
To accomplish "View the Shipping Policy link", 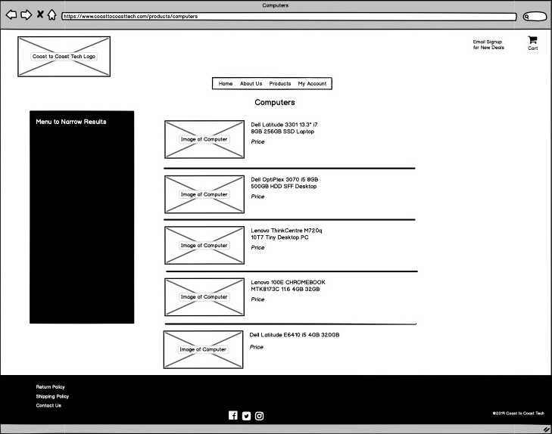I will 52,396.
